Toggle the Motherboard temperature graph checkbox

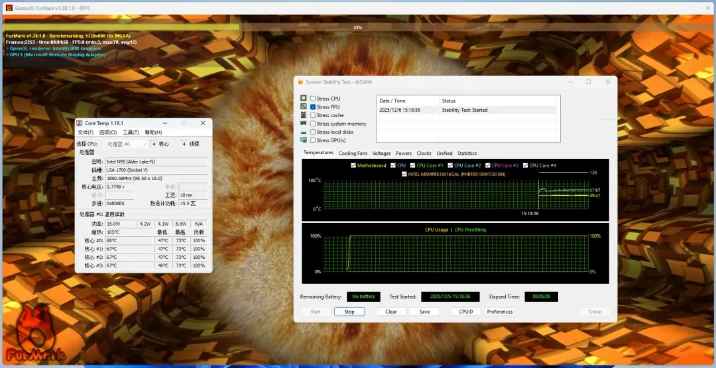(x=353, y=165)
